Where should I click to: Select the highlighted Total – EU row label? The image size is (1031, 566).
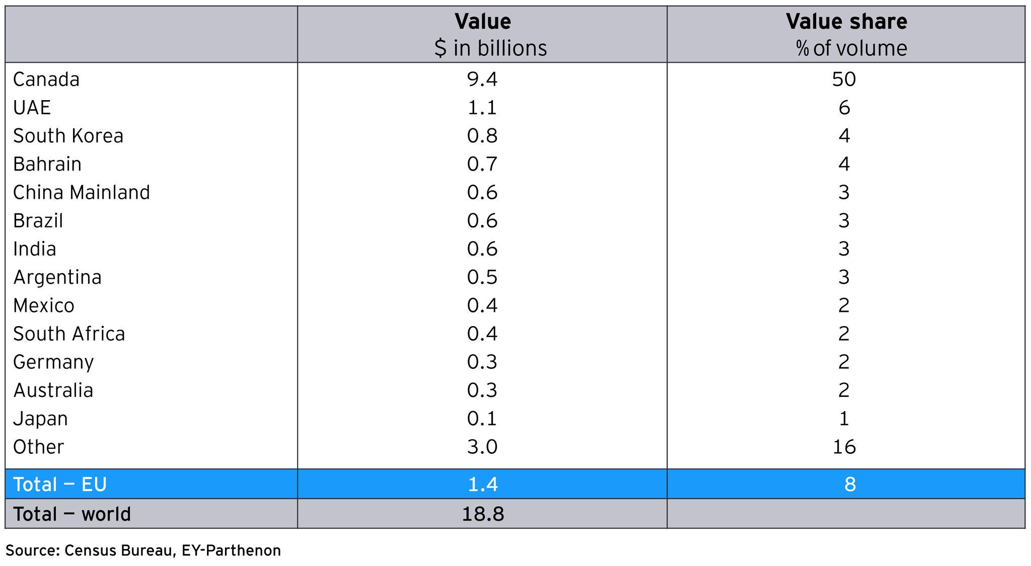(60, 484)
